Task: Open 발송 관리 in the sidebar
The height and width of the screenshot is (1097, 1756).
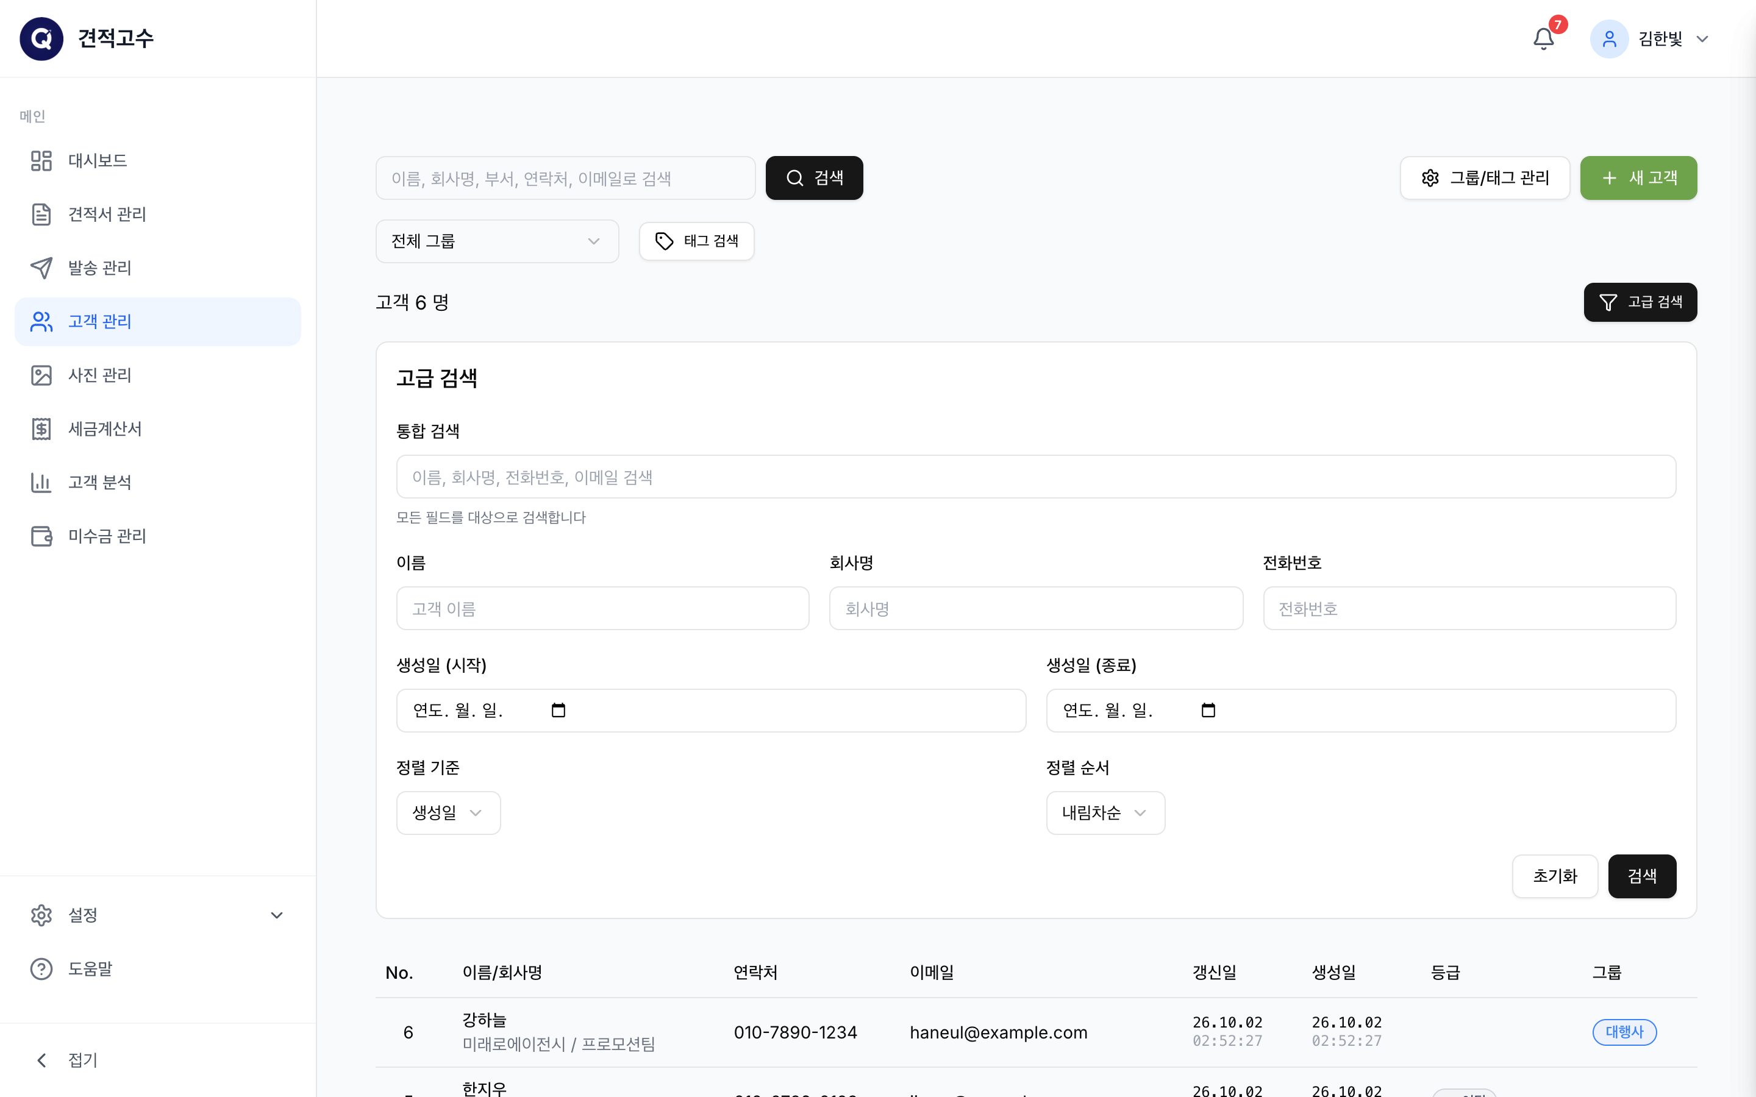Action: 157,268
